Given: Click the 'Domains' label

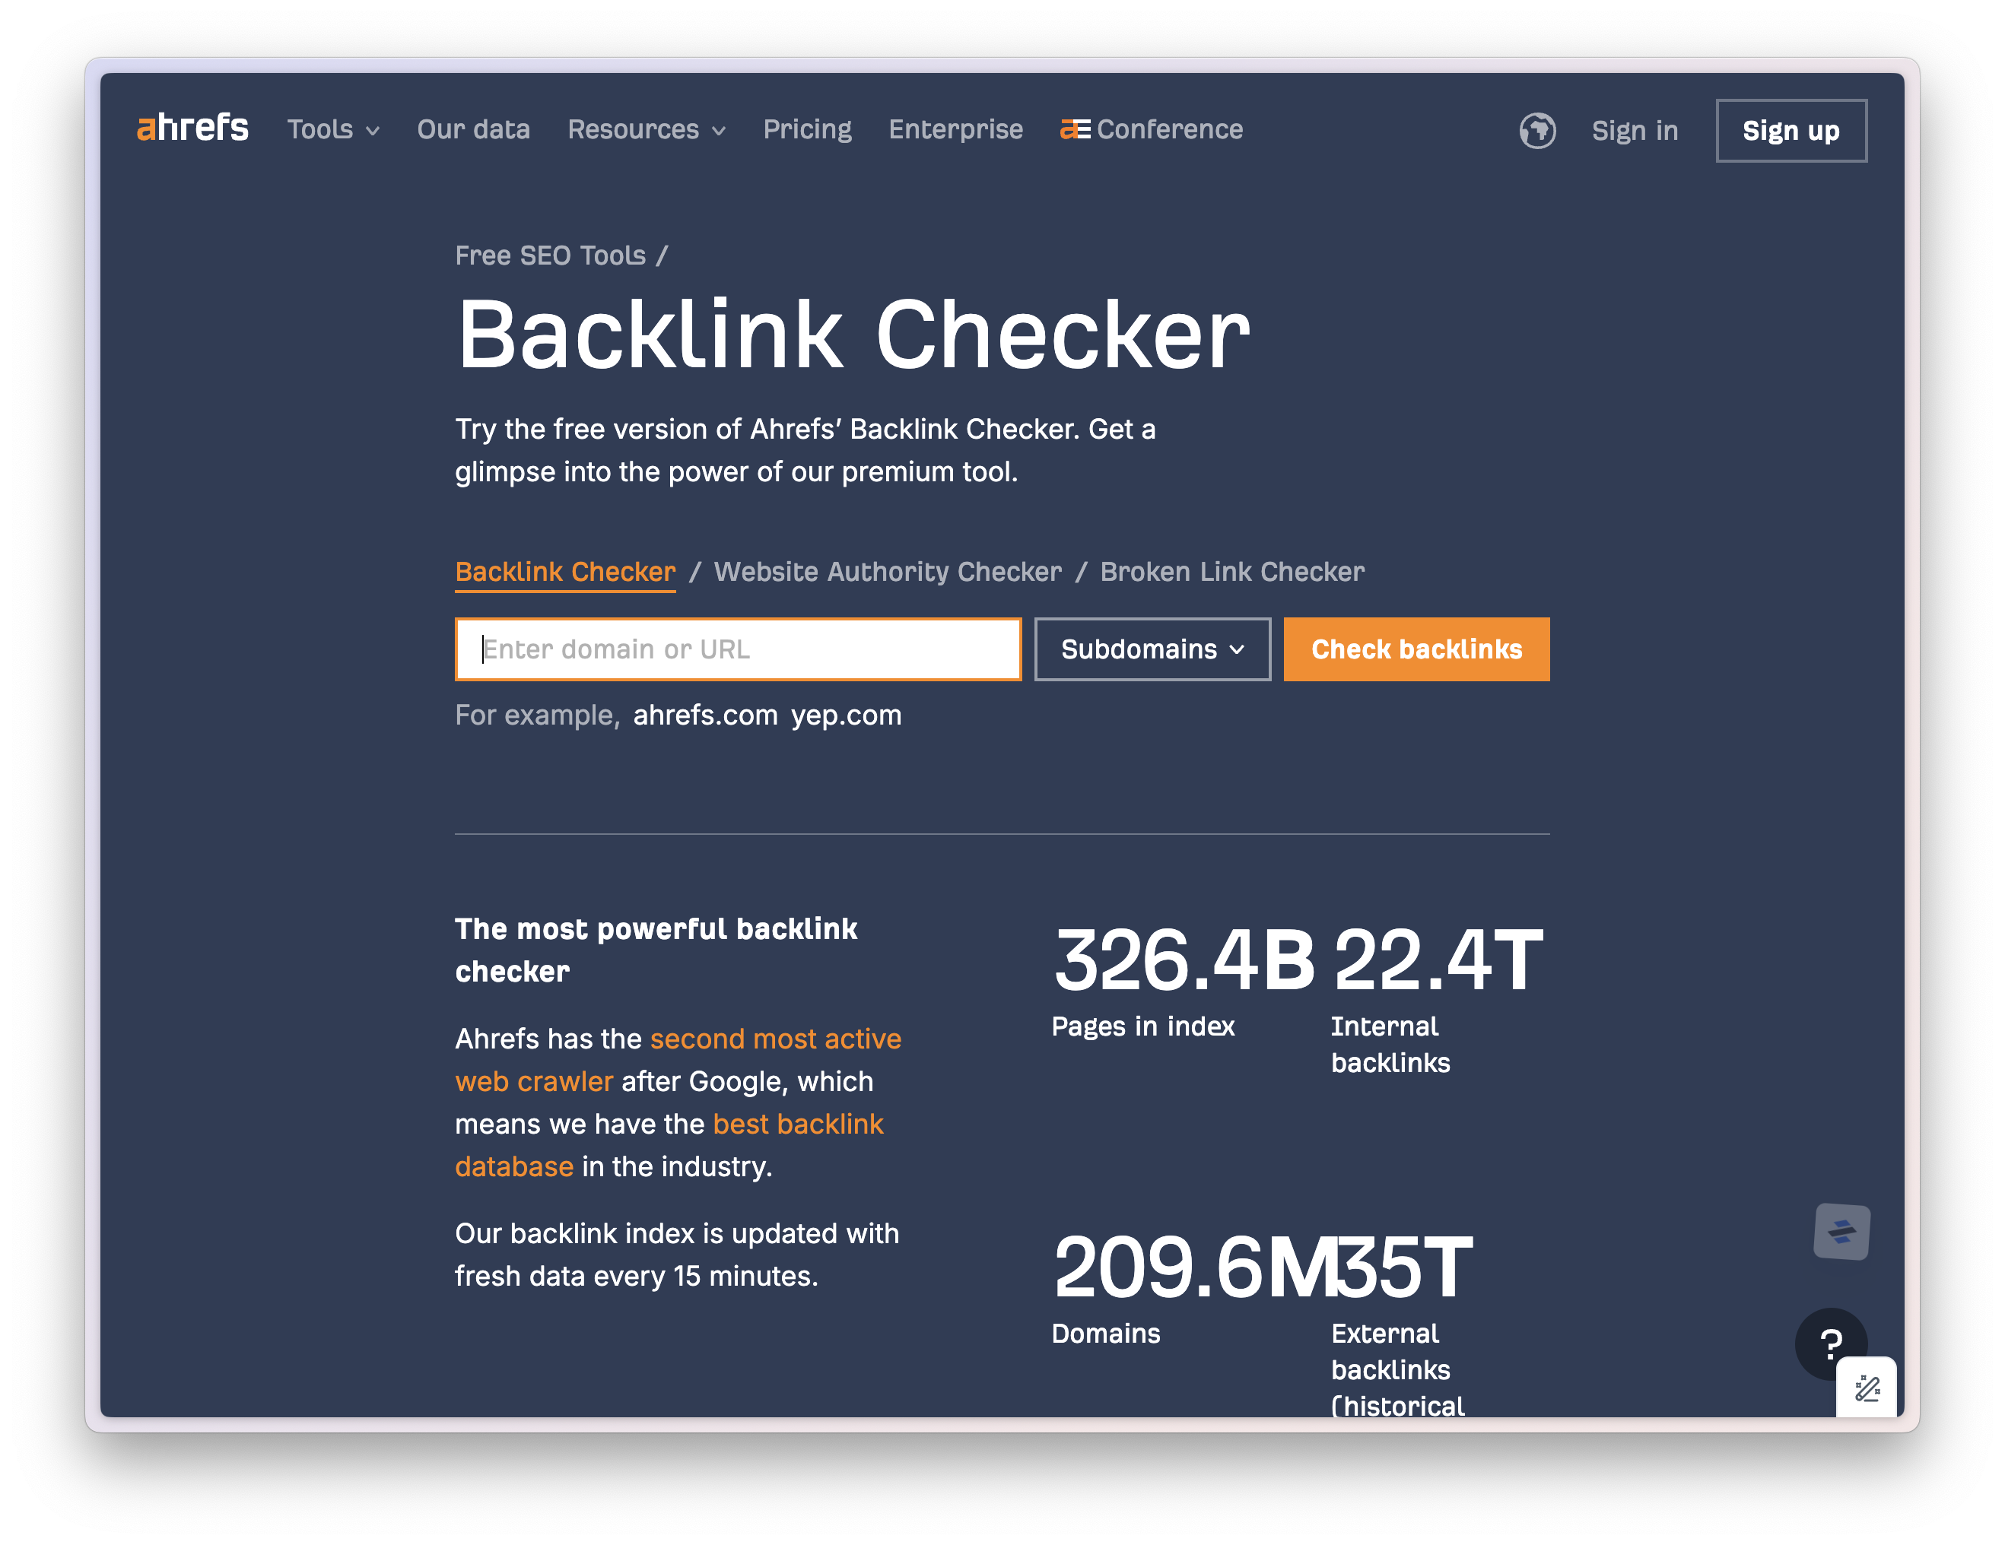Looking at the screenshot, I should tap(1105, 1333).
